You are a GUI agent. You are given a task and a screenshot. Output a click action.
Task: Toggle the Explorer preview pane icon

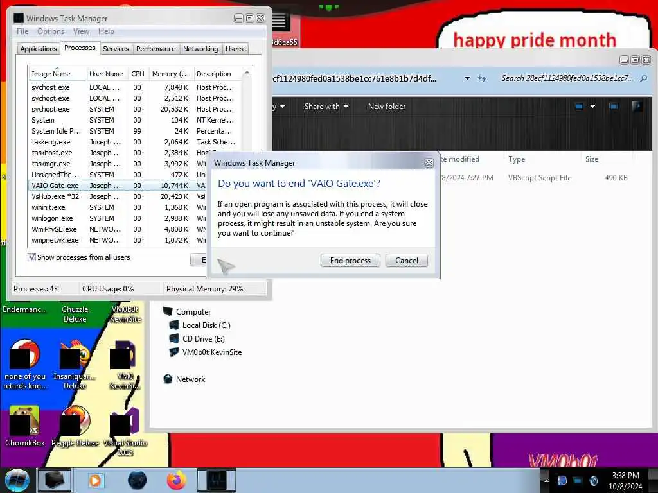[614, 107]
